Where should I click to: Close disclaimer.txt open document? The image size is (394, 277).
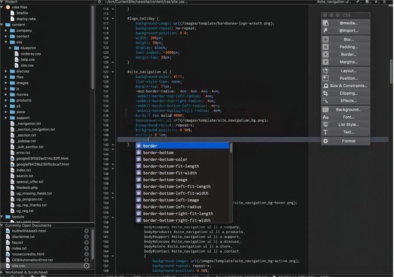coord(86,237)
